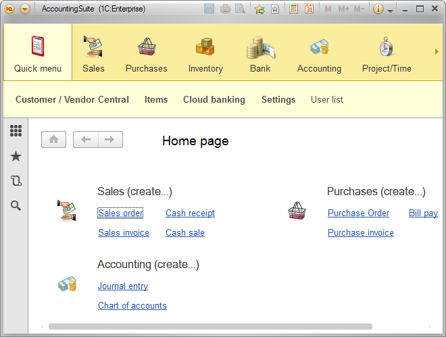Click the basket icon beside Purchases (create...)

point(297,210)
